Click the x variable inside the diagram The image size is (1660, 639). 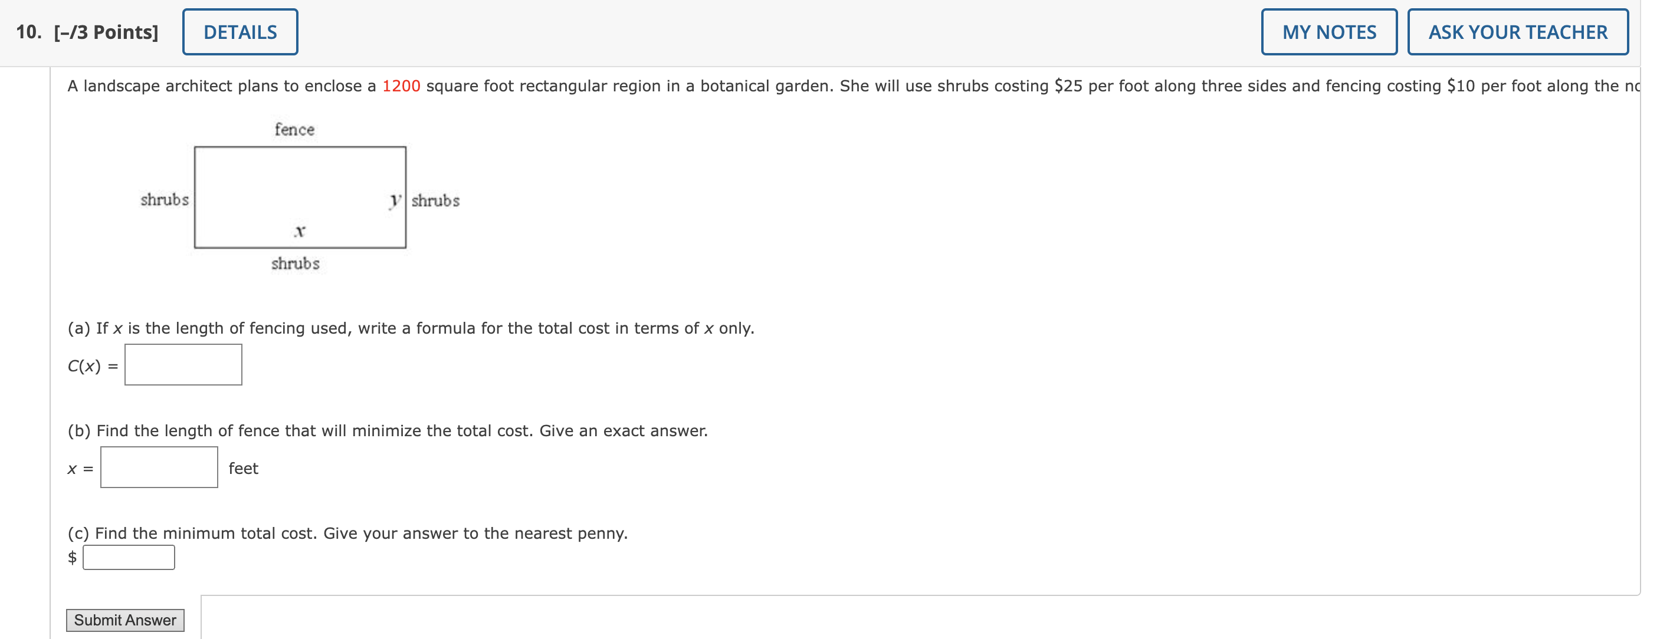click(300, 230)
